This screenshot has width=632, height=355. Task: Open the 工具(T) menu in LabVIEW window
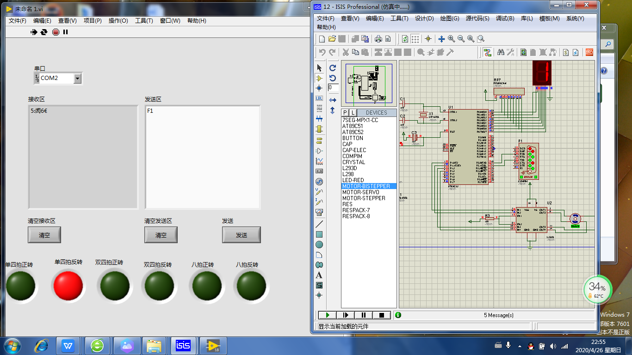pyautogui.click(x=144, y=21)
